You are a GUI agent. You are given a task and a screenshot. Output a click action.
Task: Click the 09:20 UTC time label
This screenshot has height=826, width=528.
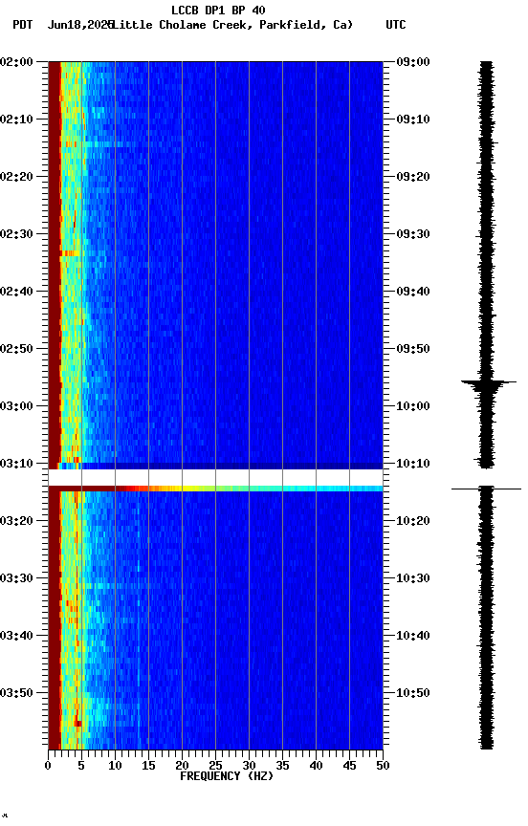(413, 177)
